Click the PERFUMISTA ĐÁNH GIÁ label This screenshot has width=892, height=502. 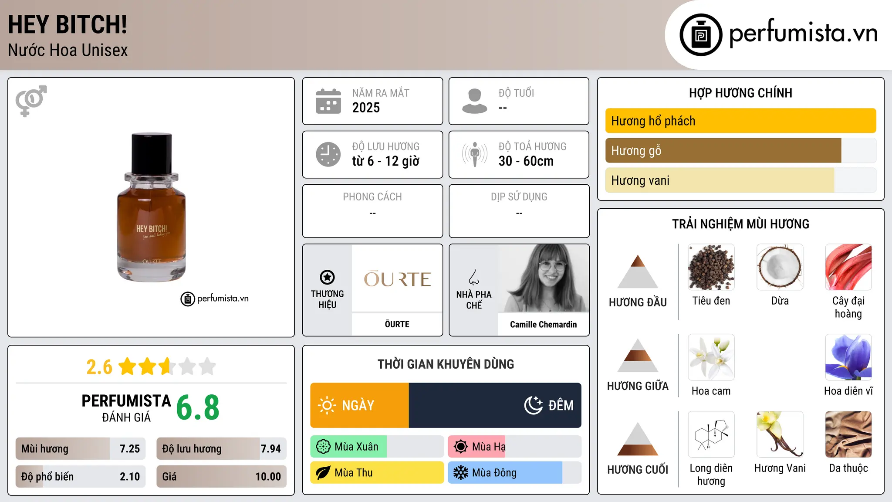tap(126, 408)
